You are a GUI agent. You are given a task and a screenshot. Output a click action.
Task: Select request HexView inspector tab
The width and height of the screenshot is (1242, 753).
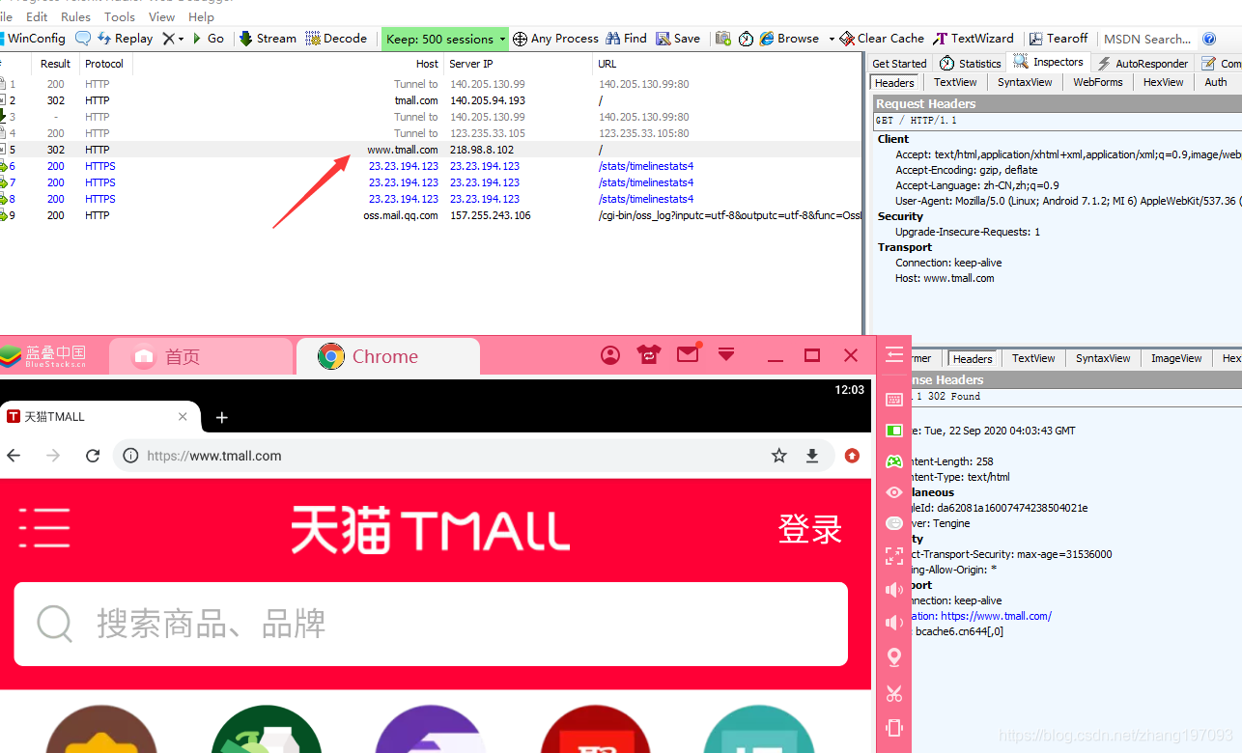pos(1163,82)
